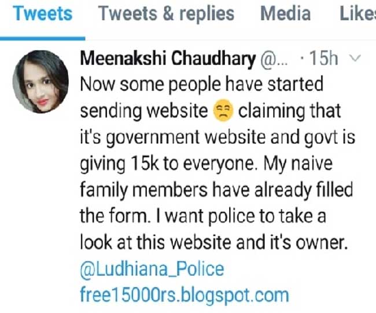Click the line "look at this website and it's owner"
Image resolution: width=376 pixels, height=313 pixels.
coord(213,243)
